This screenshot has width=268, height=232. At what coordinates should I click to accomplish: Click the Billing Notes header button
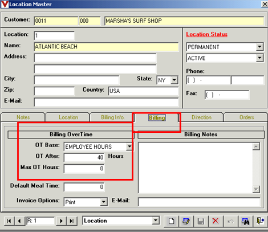[201, 135]
